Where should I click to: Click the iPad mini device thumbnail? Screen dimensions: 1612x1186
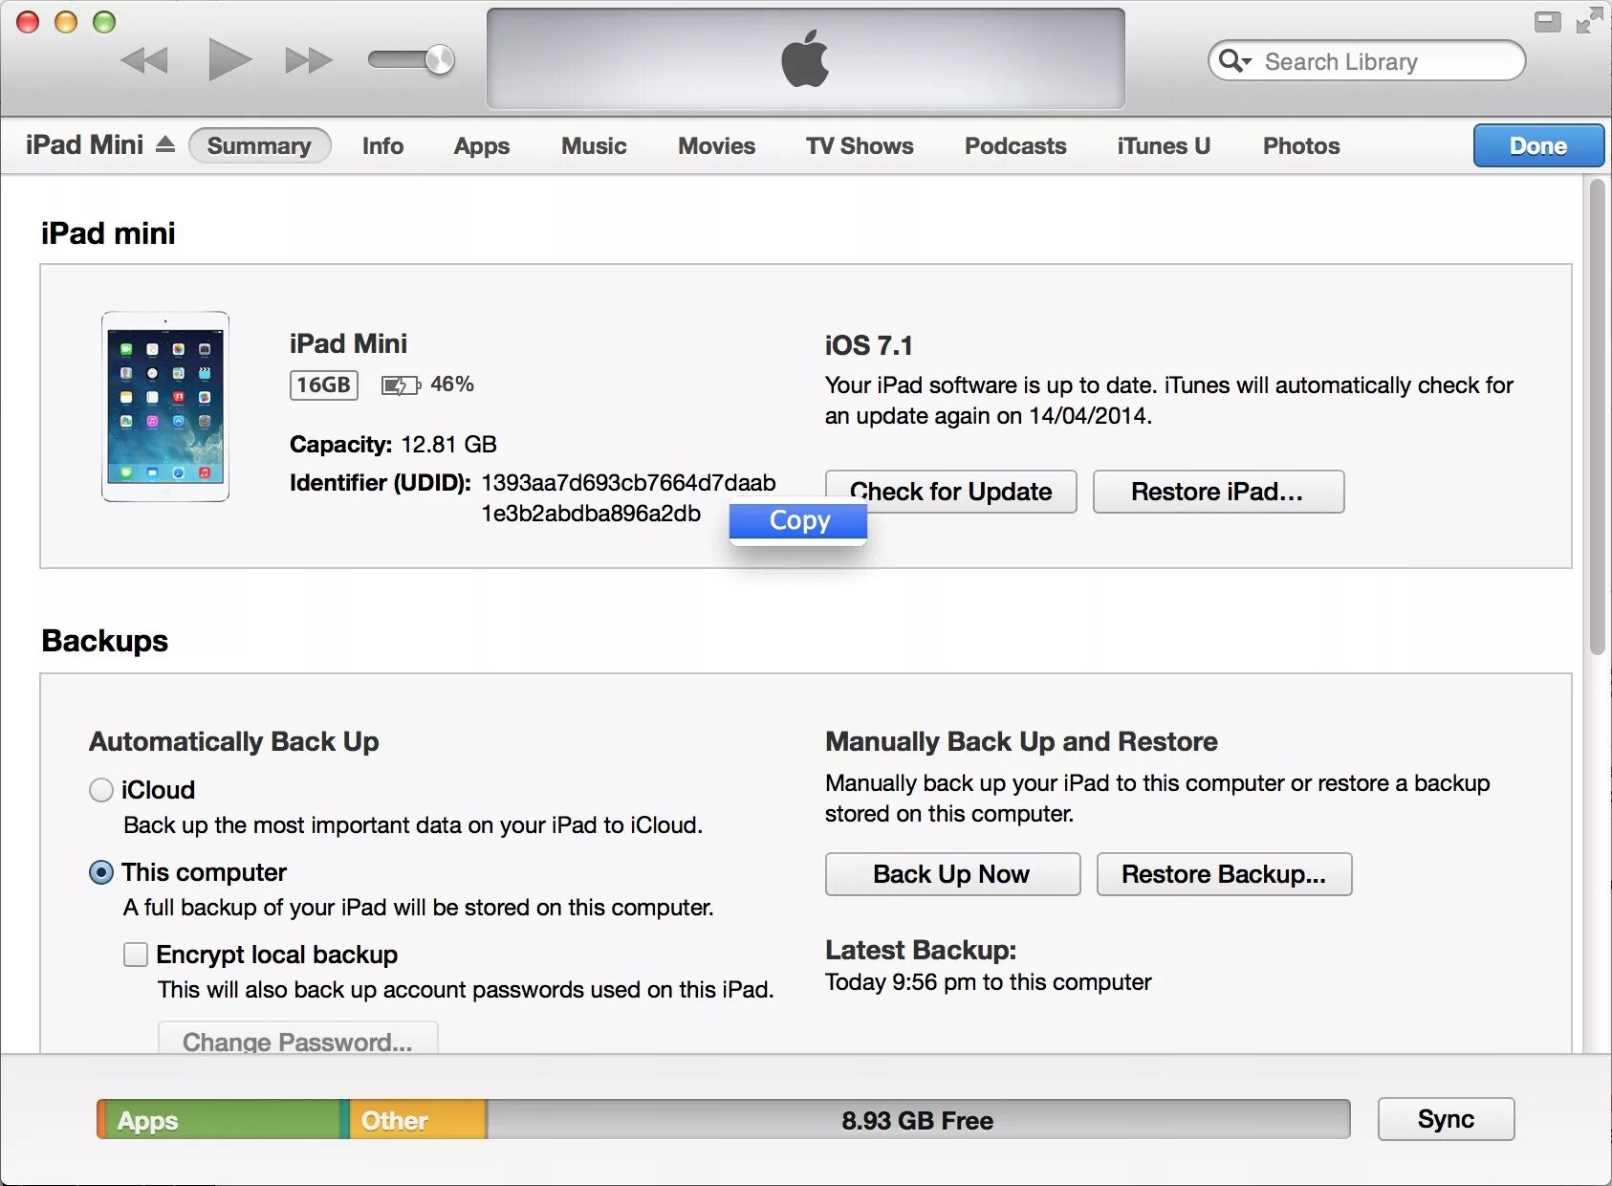165,406
